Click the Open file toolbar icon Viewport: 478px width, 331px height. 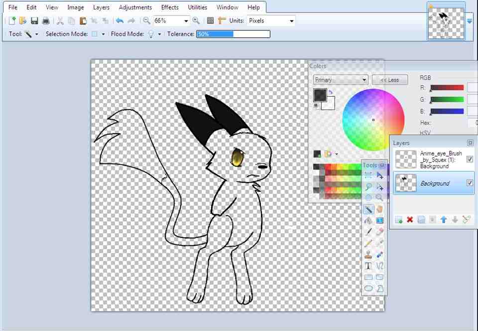23,21
